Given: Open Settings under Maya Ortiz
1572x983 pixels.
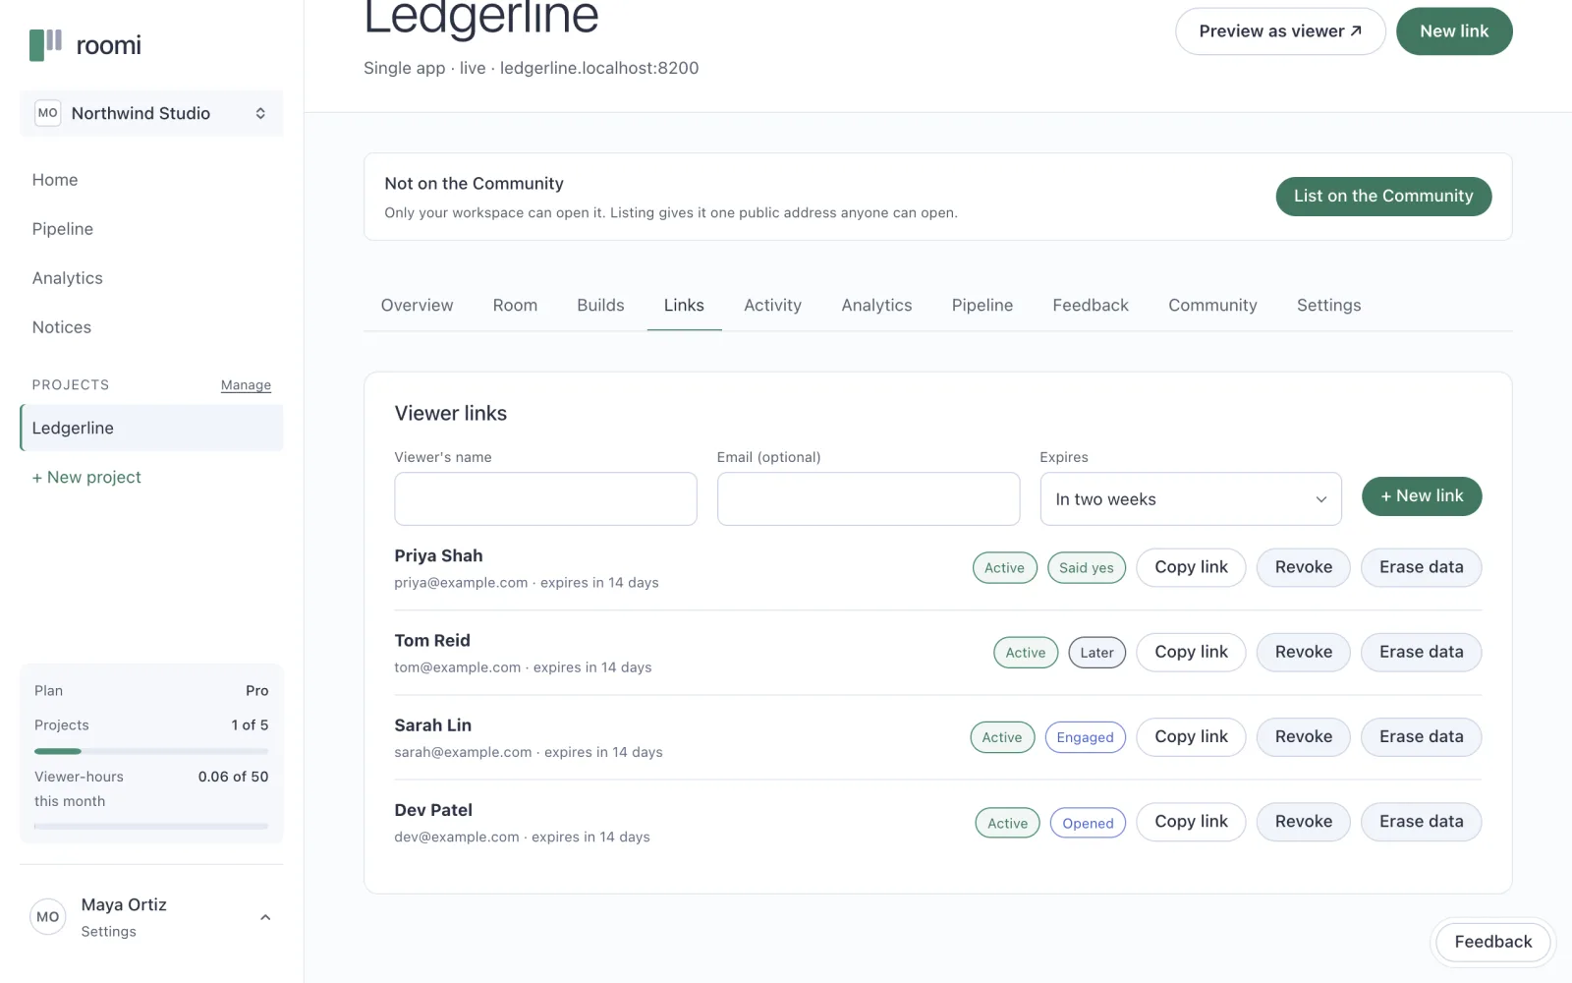Looking at the screenshot, I should (x=108, y=932).
